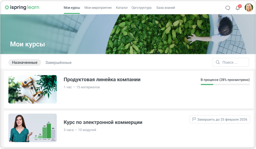Click the Мои курсы banner heading
256x149 pixels.
point(27,44)
